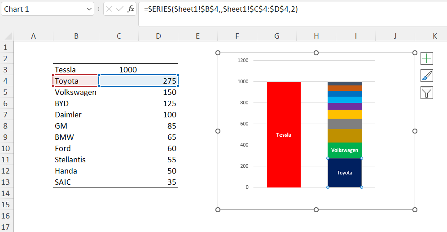Screen dimensions: 447x232
Task: Select the purple BMW chart segment
Action: (345, 106)
